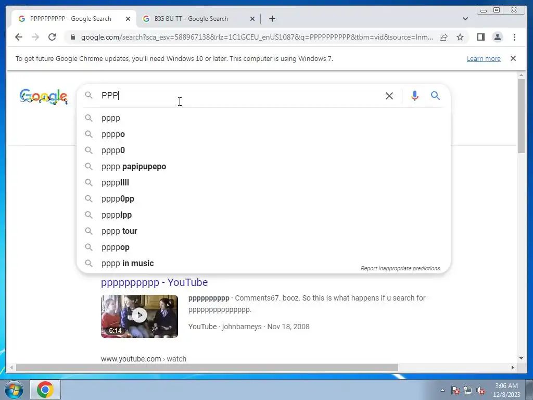This screenshot has width=533, height=400.
Task: Open the Learn more link
Action: pos(484,58)
